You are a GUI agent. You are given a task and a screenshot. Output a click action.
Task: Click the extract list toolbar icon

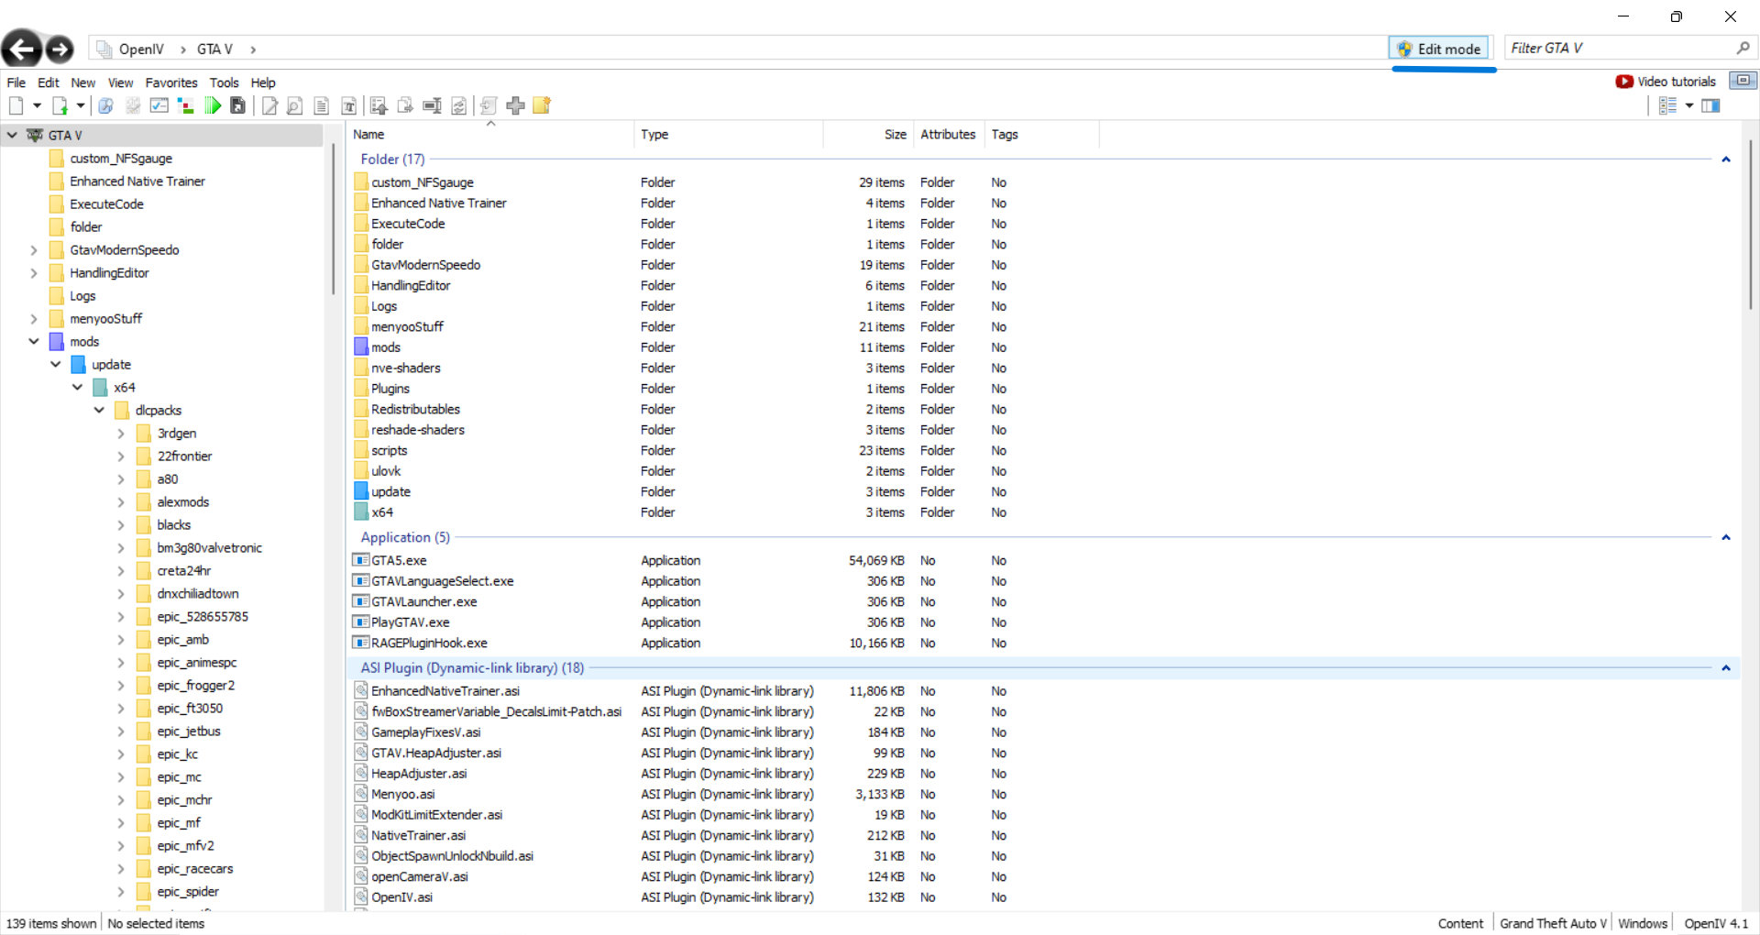coord(379,106)
